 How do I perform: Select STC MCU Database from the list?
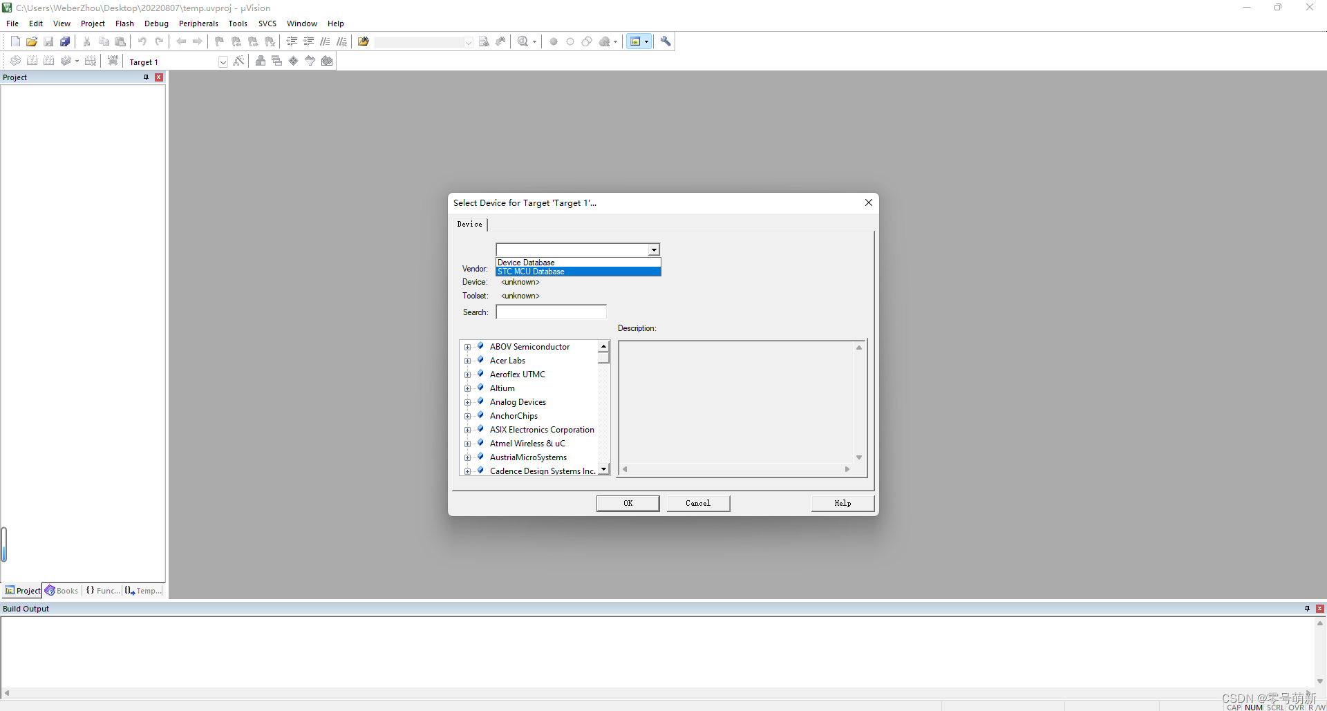[x=578, y=272]
